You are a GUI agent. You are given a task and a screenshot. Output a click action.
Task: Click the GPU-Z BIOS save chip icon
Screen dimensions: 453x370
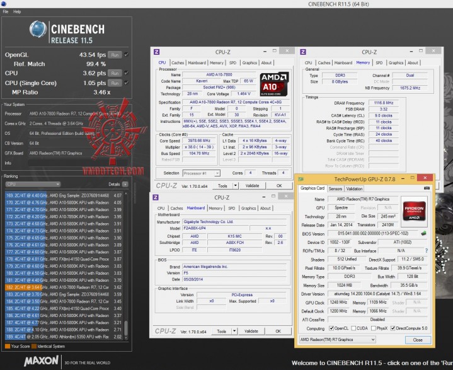[x=423, y=233]
